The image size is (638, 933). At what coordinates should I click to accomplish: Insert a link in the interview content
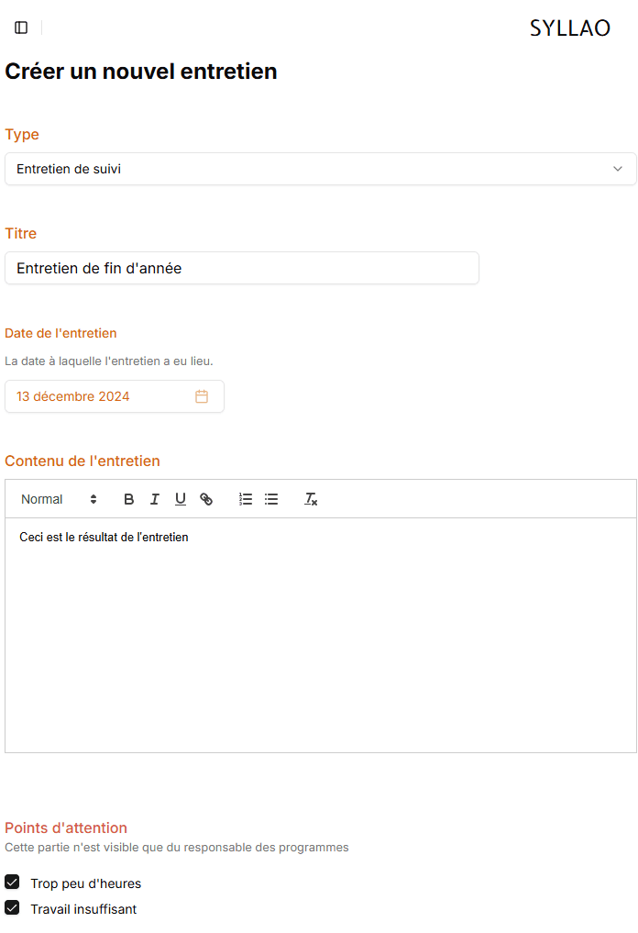click(x=206, y=499)
